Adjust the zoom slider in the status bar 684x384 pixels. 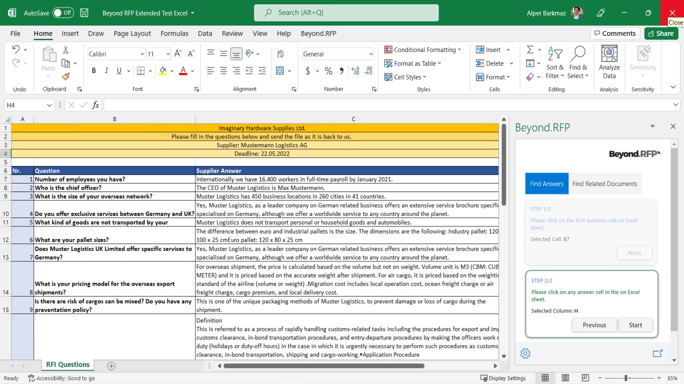[x=627, y=378]
